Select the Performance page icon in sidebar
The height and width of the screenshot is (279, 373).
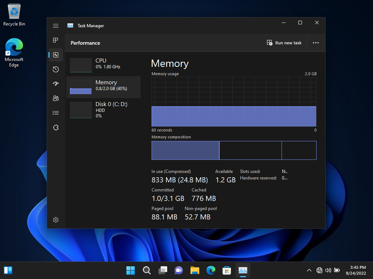pos(56,55)
